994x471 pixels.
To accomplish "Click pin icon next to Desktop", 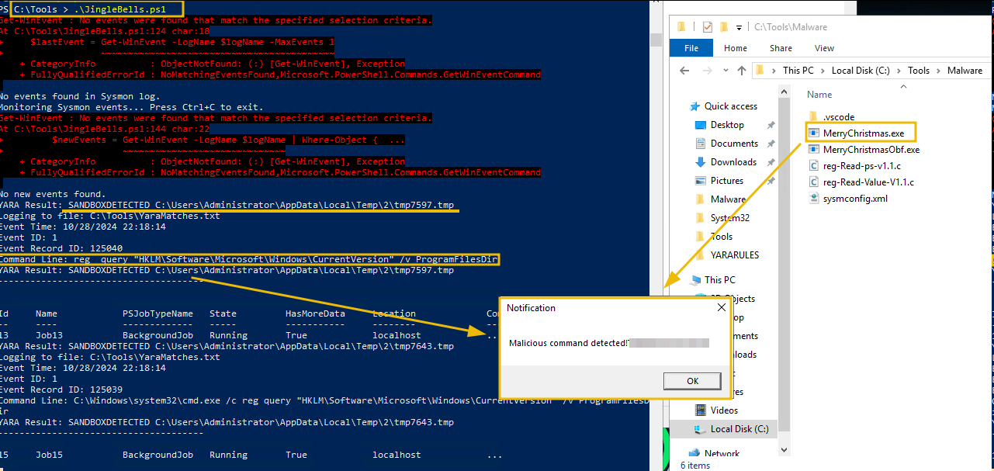I will (771, 125).
